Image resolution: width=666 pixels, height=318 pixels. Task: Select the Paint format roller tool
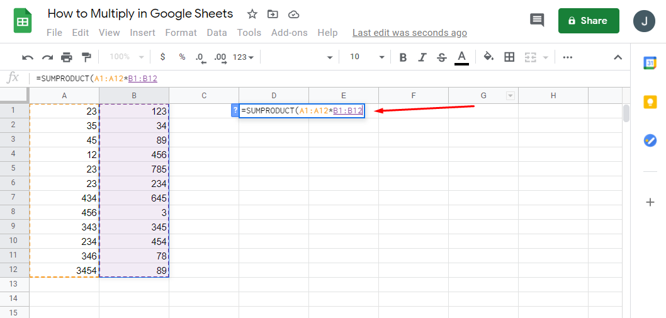(x=86, y=57)
